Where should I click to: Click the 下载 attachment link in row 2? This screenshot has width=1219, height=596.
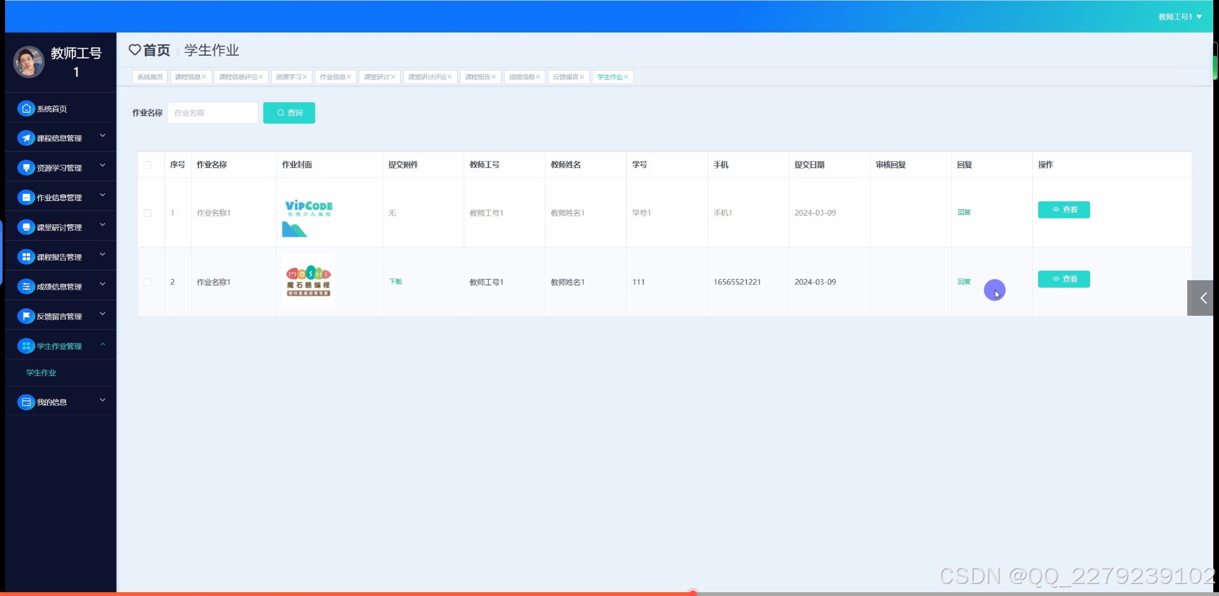pos(396,282)
